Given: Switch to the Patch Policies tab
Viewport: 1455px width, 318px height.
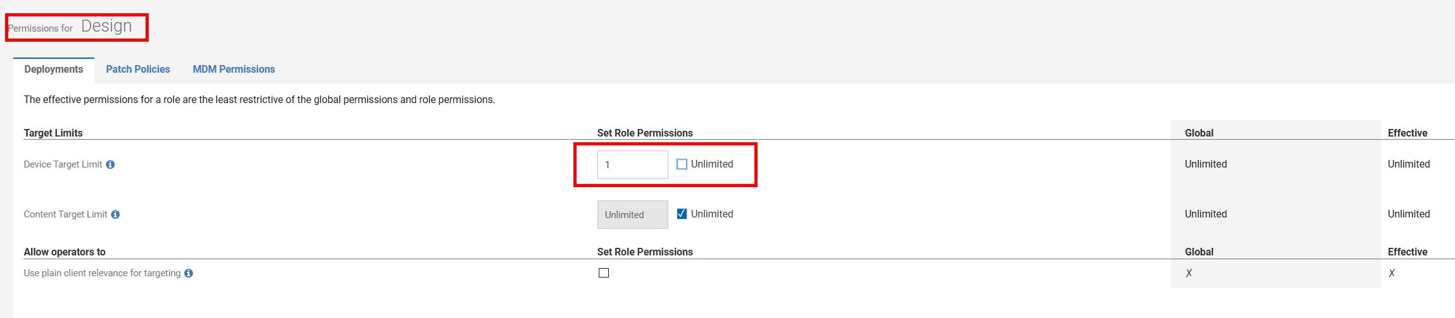Looking at the screenshot, I should (138, 70).
